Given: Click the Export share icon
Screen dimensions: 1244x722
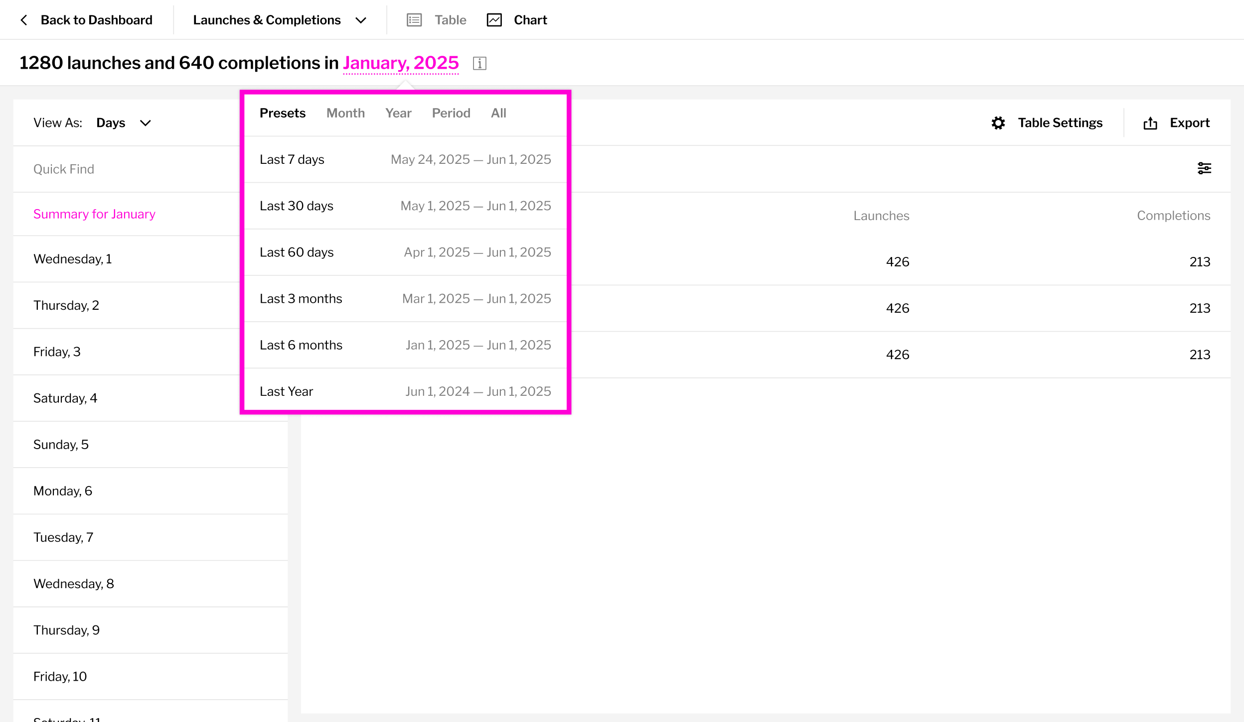Looking at the screenshot, I should 1150,123.
